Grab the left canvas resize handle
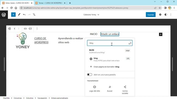 click(x=4, y=64)
